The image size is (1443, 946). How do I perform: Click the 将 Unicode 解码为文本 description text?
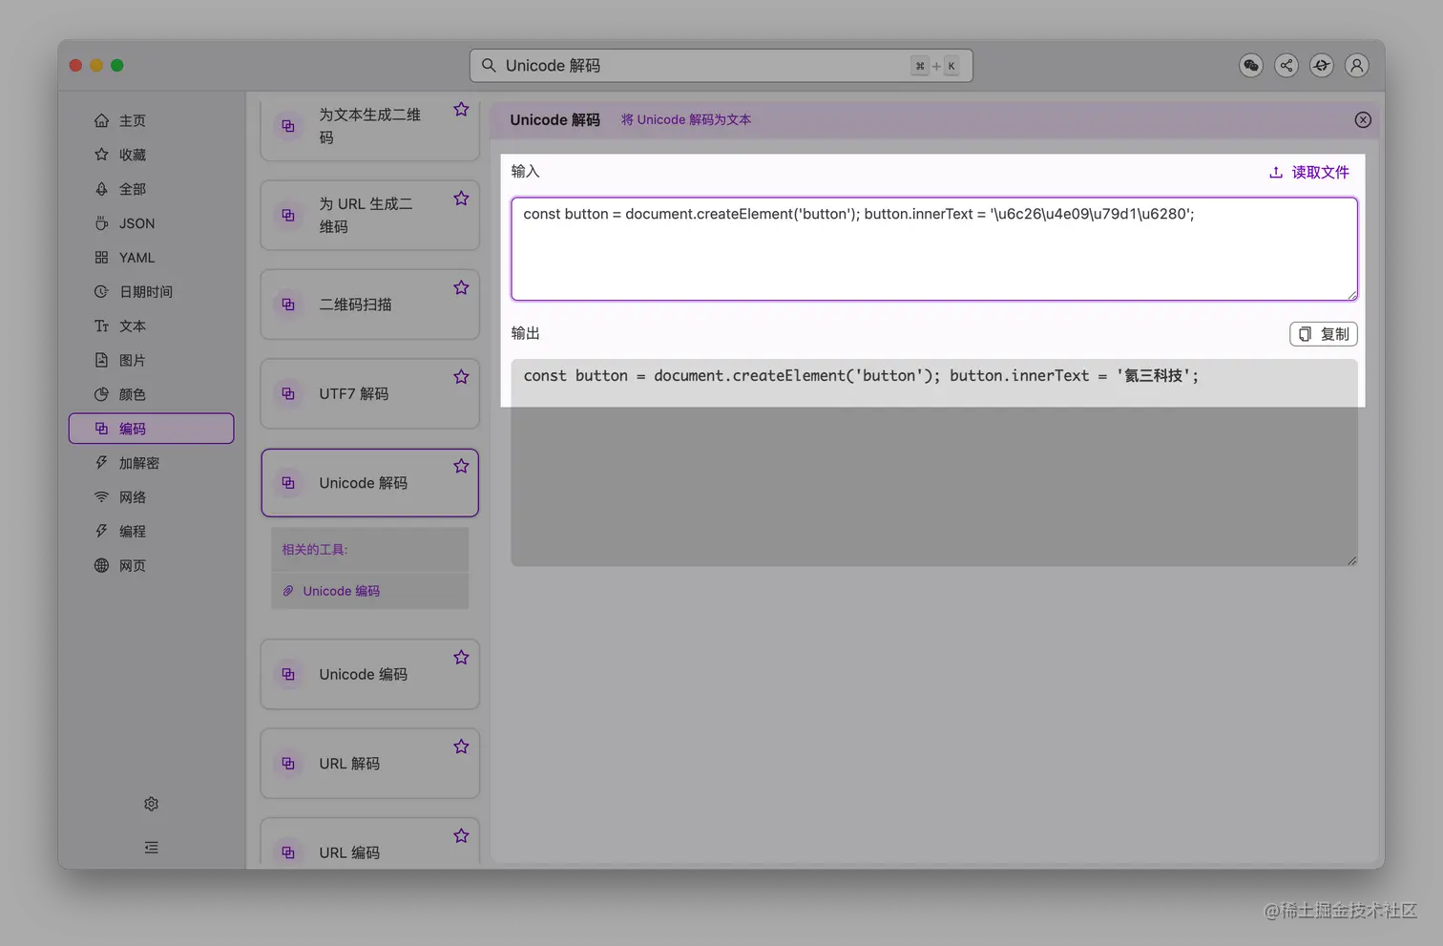pyautogui.click(x=686, y=120)
